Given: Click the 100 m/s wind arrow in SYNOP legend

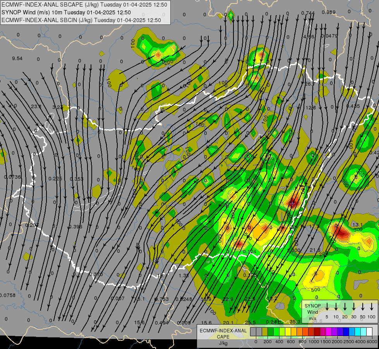Looking at the screenshot, I should (372, 307).
